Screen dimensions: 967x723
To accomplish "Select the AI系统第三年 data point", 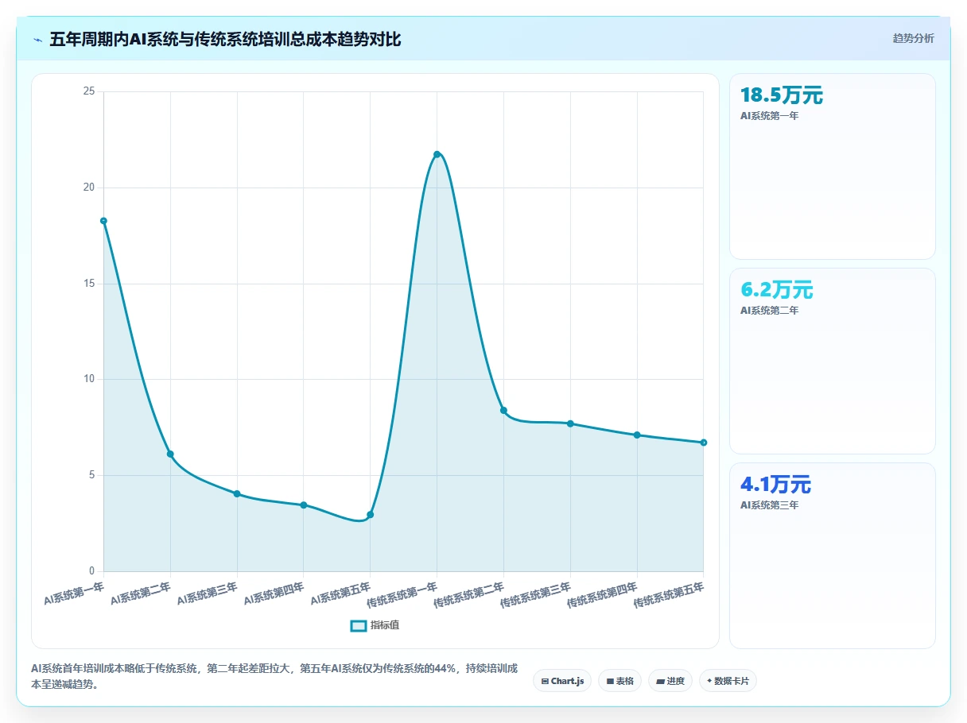I will point(237,494).
